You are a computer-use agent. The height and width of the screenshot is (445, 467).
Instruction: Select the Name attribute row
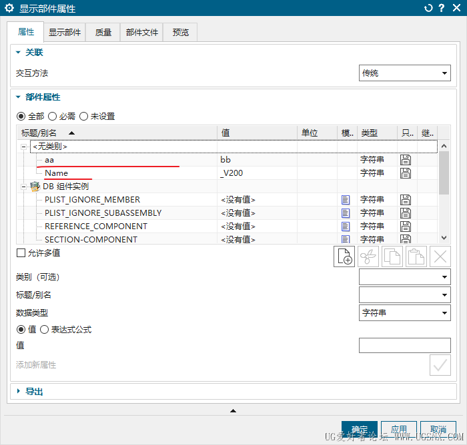pos(227,173)
